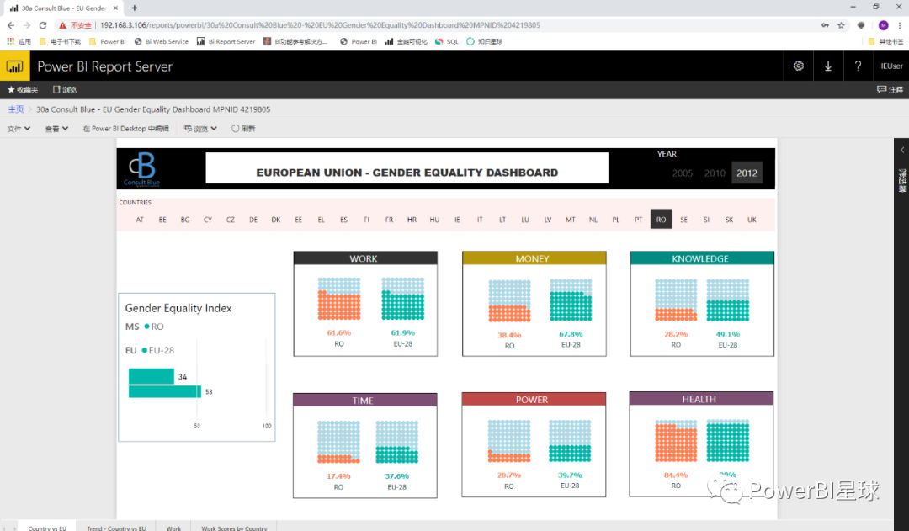Screen dimensions: 909x531
Task: Click the MONEY card header
Action: point(534,258)
